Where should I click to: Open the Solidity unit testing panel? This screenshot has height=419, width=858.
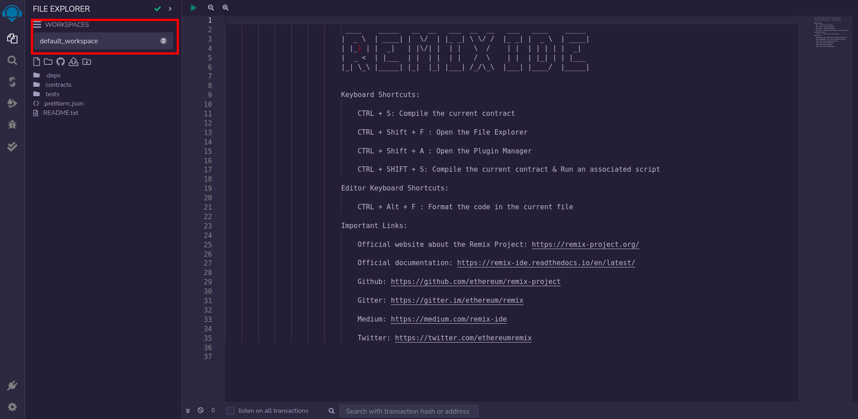tap(12, 146)
